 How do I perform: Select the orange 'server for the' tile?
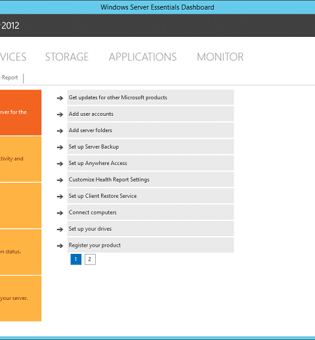[20, 112]
